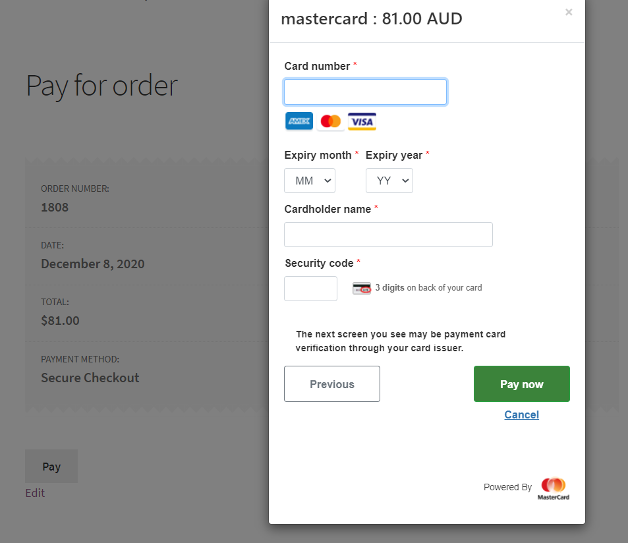Image resolution: width=628 pixels, height=543 pixels.
Task: Click the Cardholder name input box
Action: [x=387, y=234]
